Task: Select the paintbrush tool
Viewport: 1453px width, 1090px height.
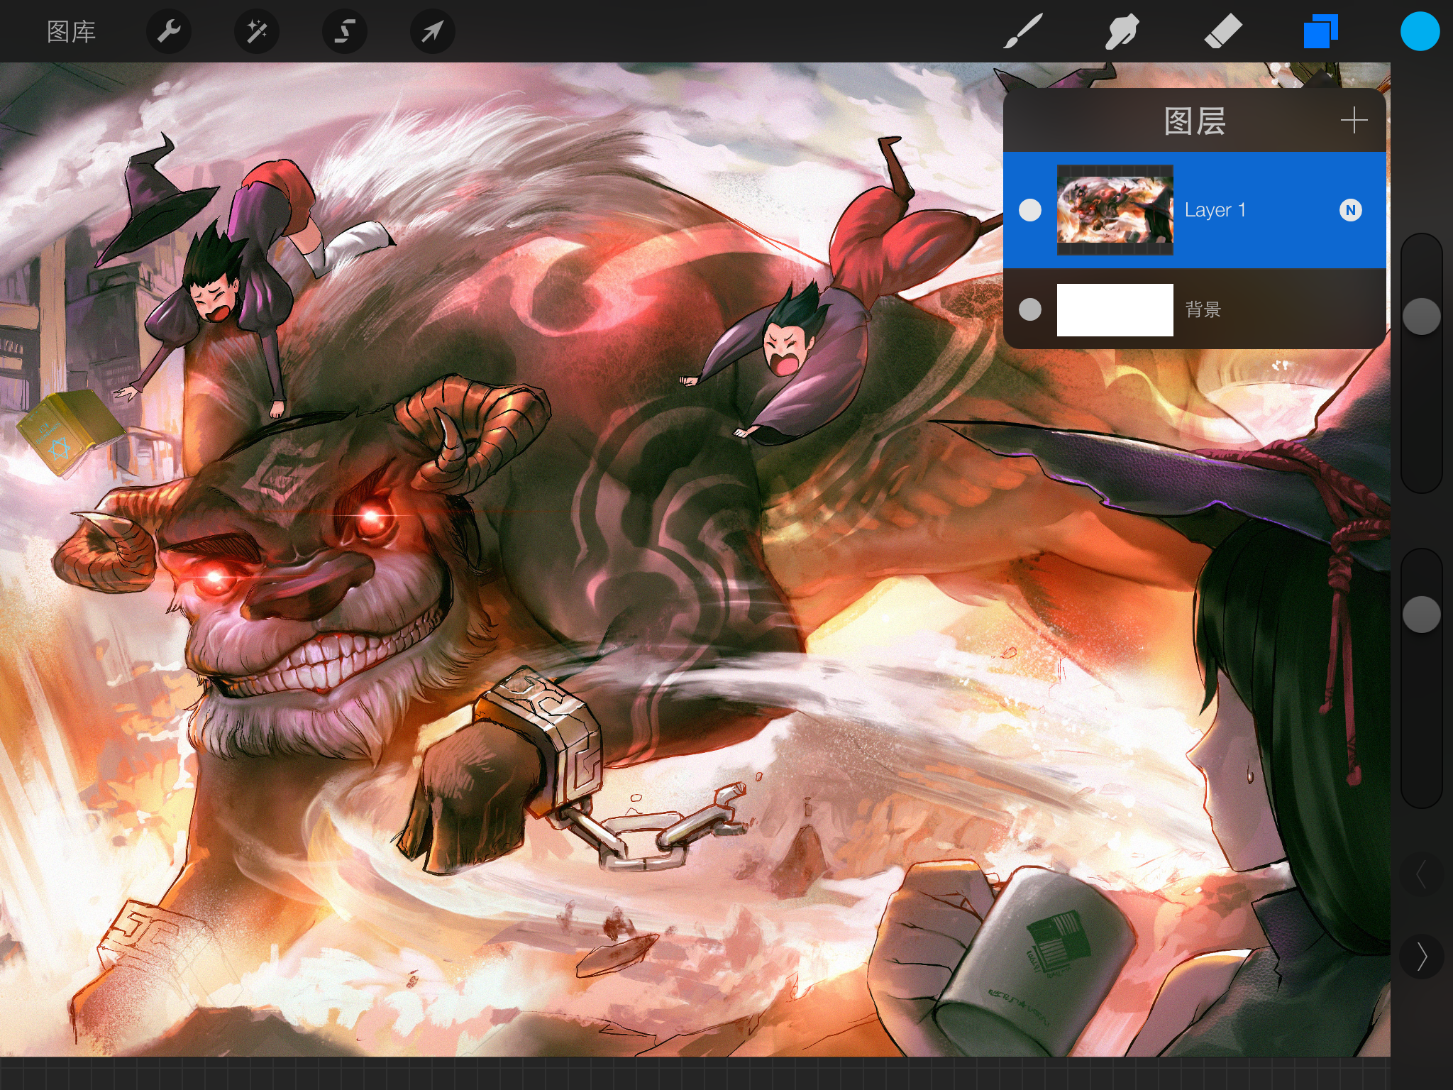Action: 1023,31
